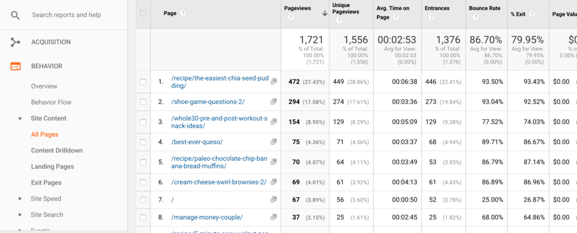Check the manage-money-couple row checkbox
The height and width of the screenshot is (233, 577).
[143, 217]
